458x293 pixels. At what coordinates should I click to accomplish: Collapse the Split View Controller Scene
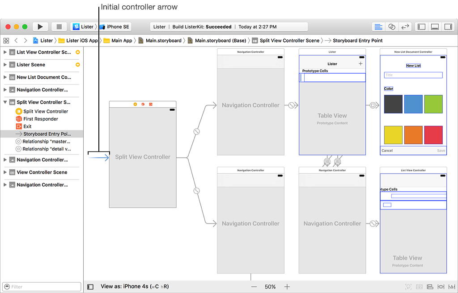click(5, 102)
